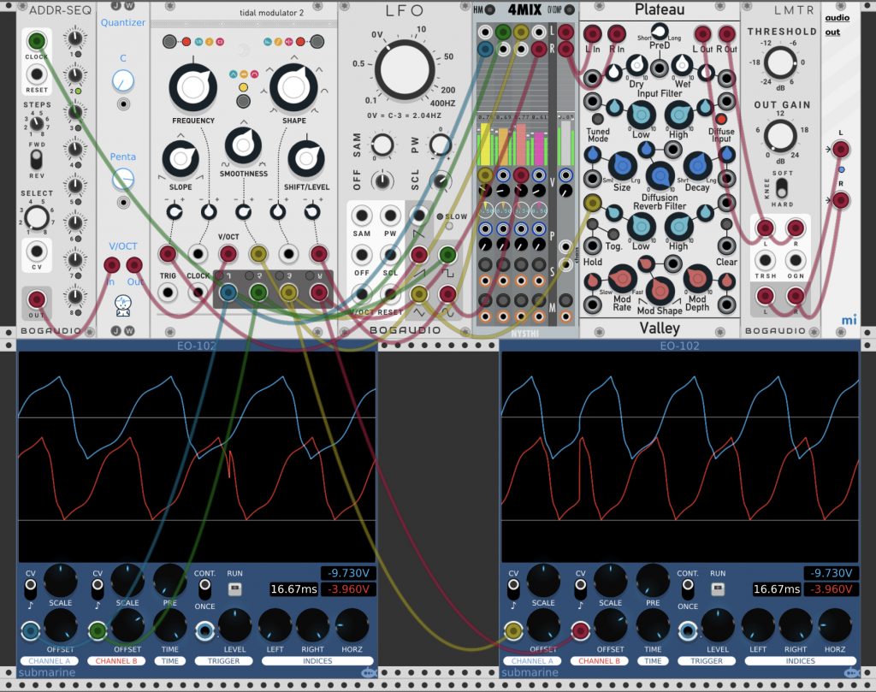Image resolution: width=876 pixels, height=692 pixels.
Task: Toggle the 4MIX CV COMP button
Action: point(569,9)
